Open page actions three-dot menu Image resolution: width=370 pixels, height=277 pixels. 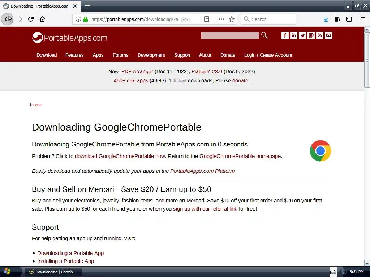coord(221,19)
